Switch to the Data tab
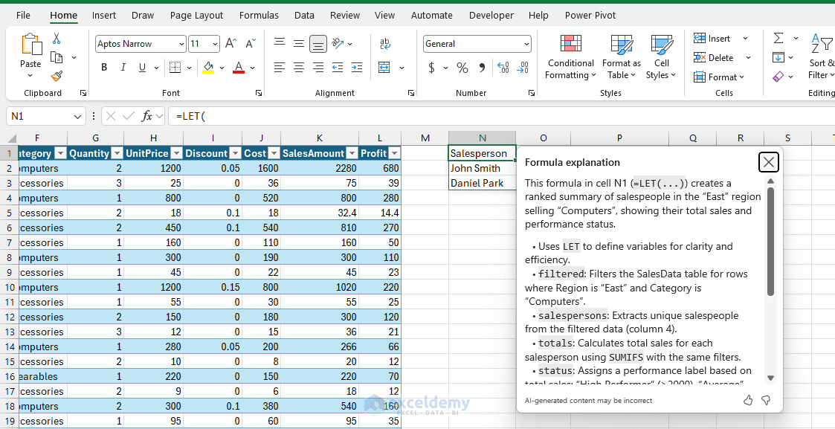 point(304,16)
